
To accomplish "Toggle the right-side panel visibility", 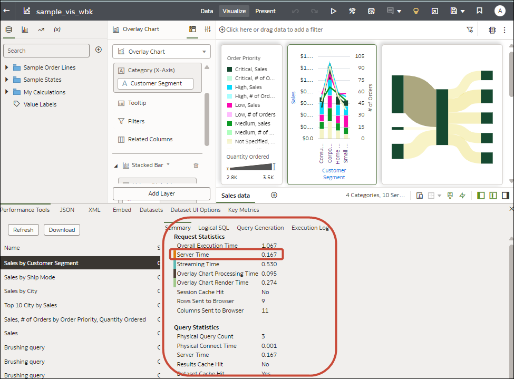I will (x=506, y=196).
